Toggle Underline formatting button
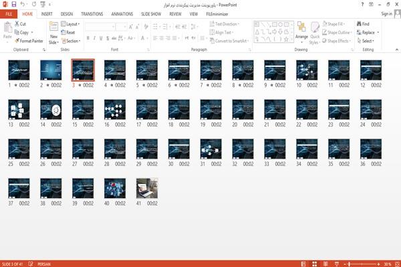This screenshot has height=267, width=401. pos(101,38)
